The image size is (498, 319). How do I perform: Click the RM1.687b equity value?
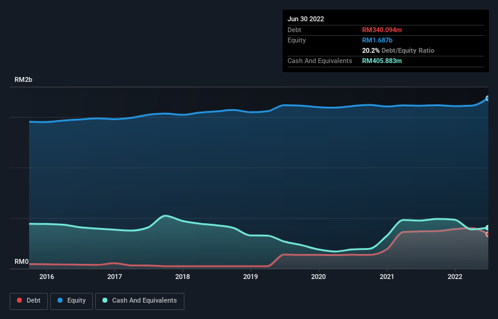point(377,40)
